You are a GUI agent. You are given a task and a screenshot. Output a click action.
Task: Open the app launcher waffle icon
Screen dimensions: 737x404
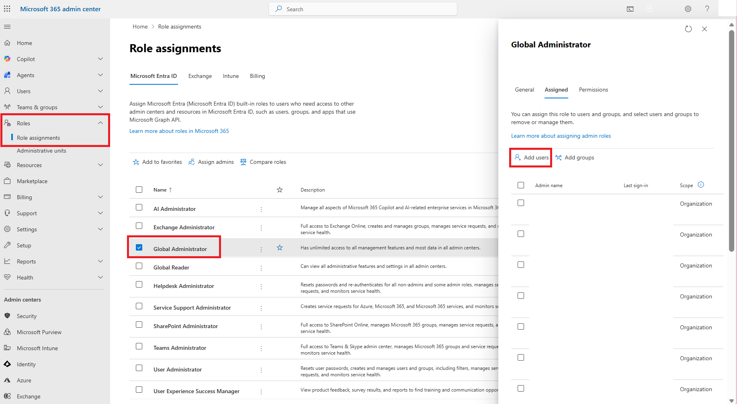[x=7, y=9]
